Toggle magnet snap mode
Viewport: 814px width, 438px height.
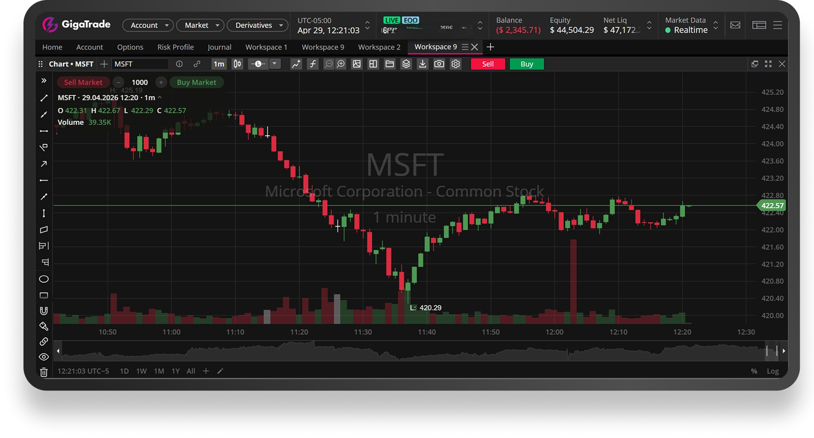pos(44,311)
